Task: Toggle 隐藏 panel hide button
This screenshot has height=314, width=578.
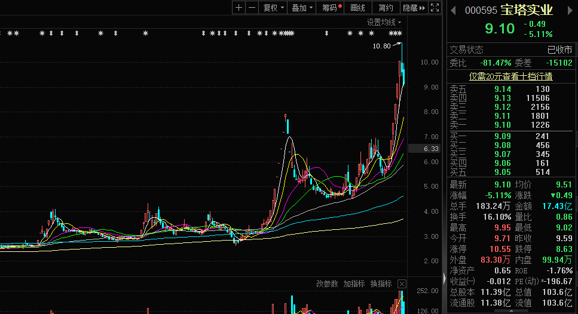Action: coord(414,8)
